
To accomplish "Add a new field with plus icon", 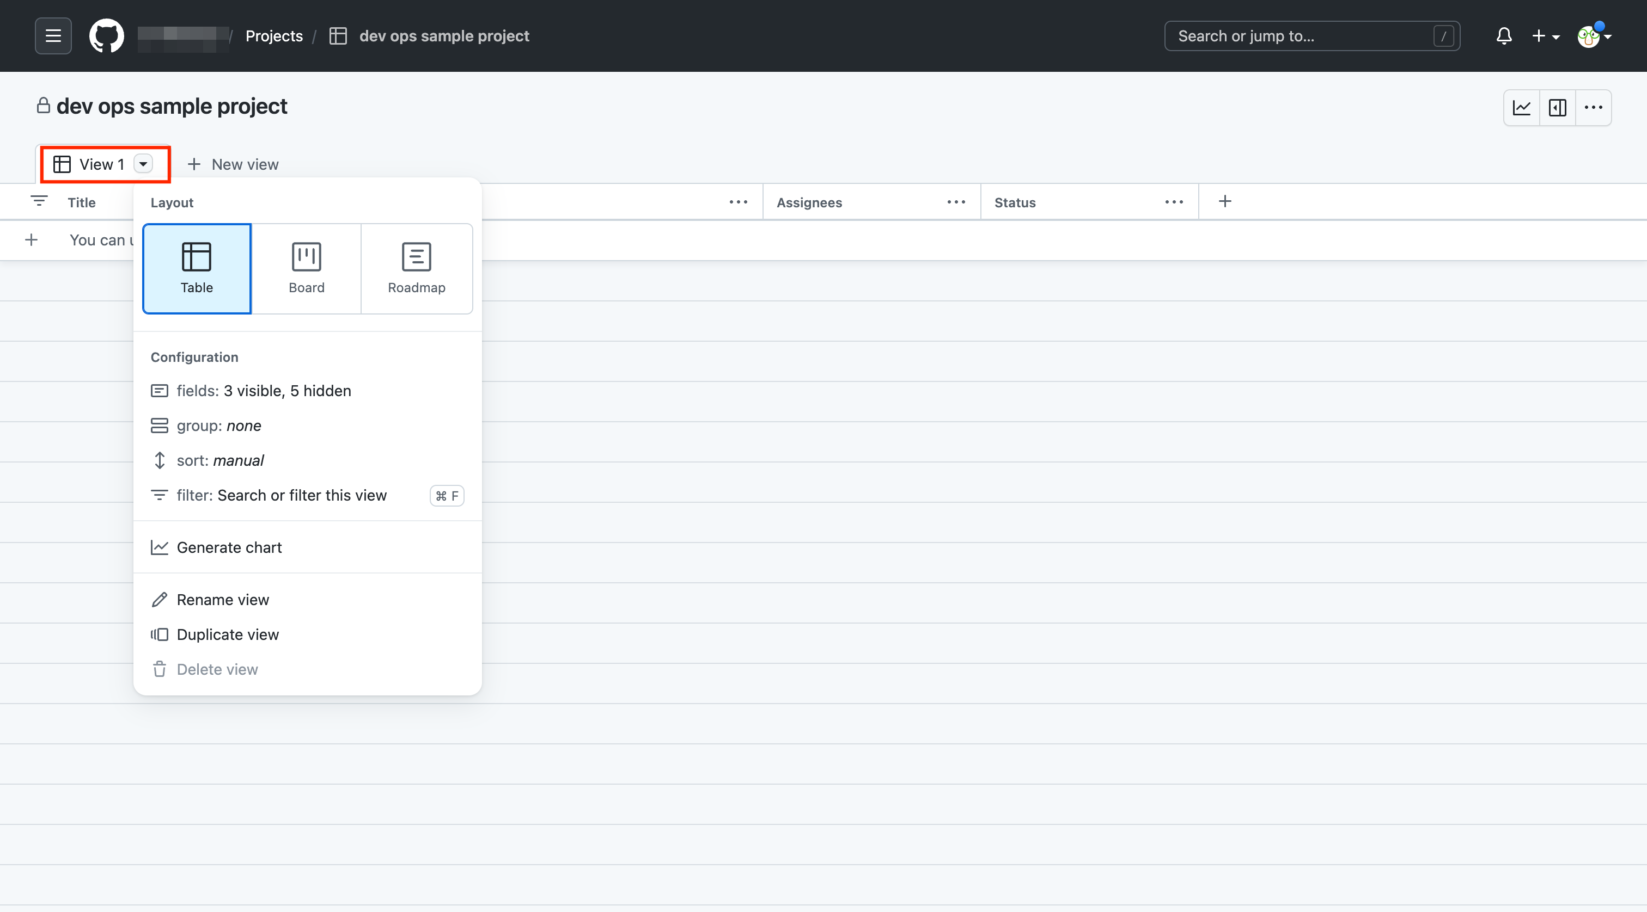I will pos(1224,201).
